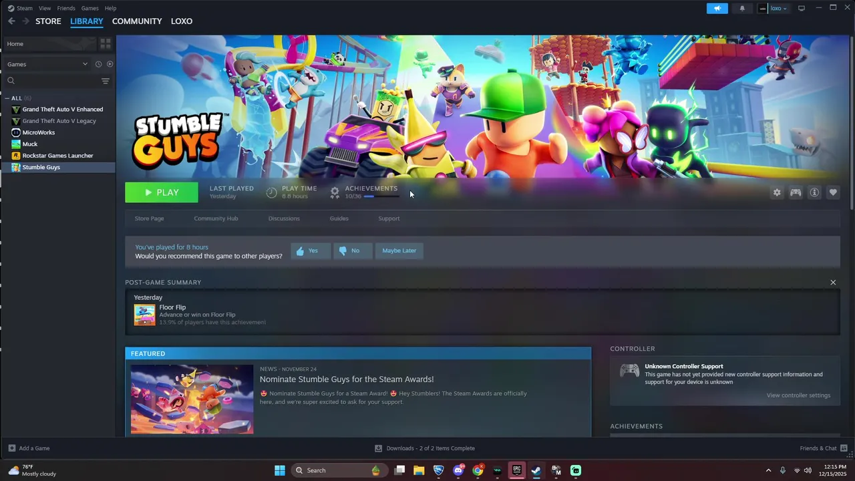Open the View menu
The image size is (855, 481).
(x=45, y=8)
